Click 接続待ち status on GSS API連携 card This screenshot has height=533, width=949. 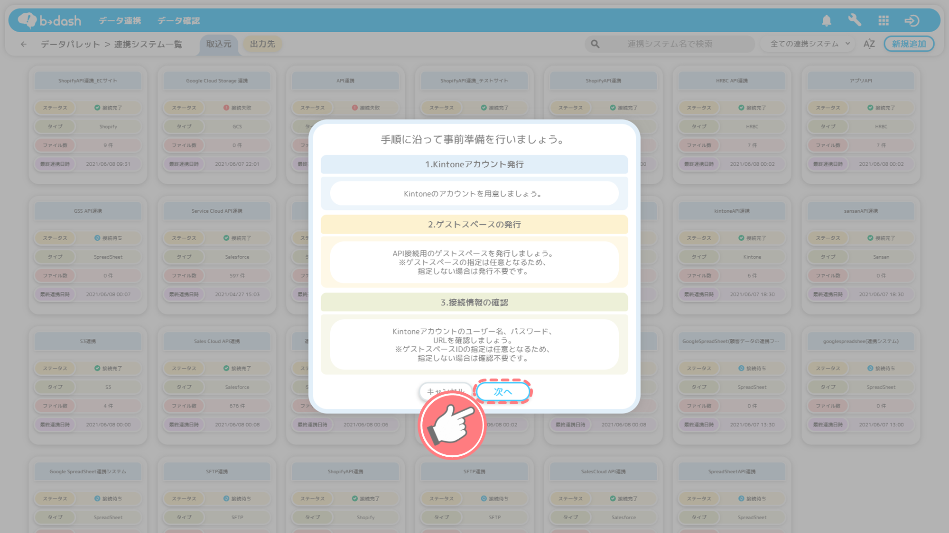click(x=108, y=238)
